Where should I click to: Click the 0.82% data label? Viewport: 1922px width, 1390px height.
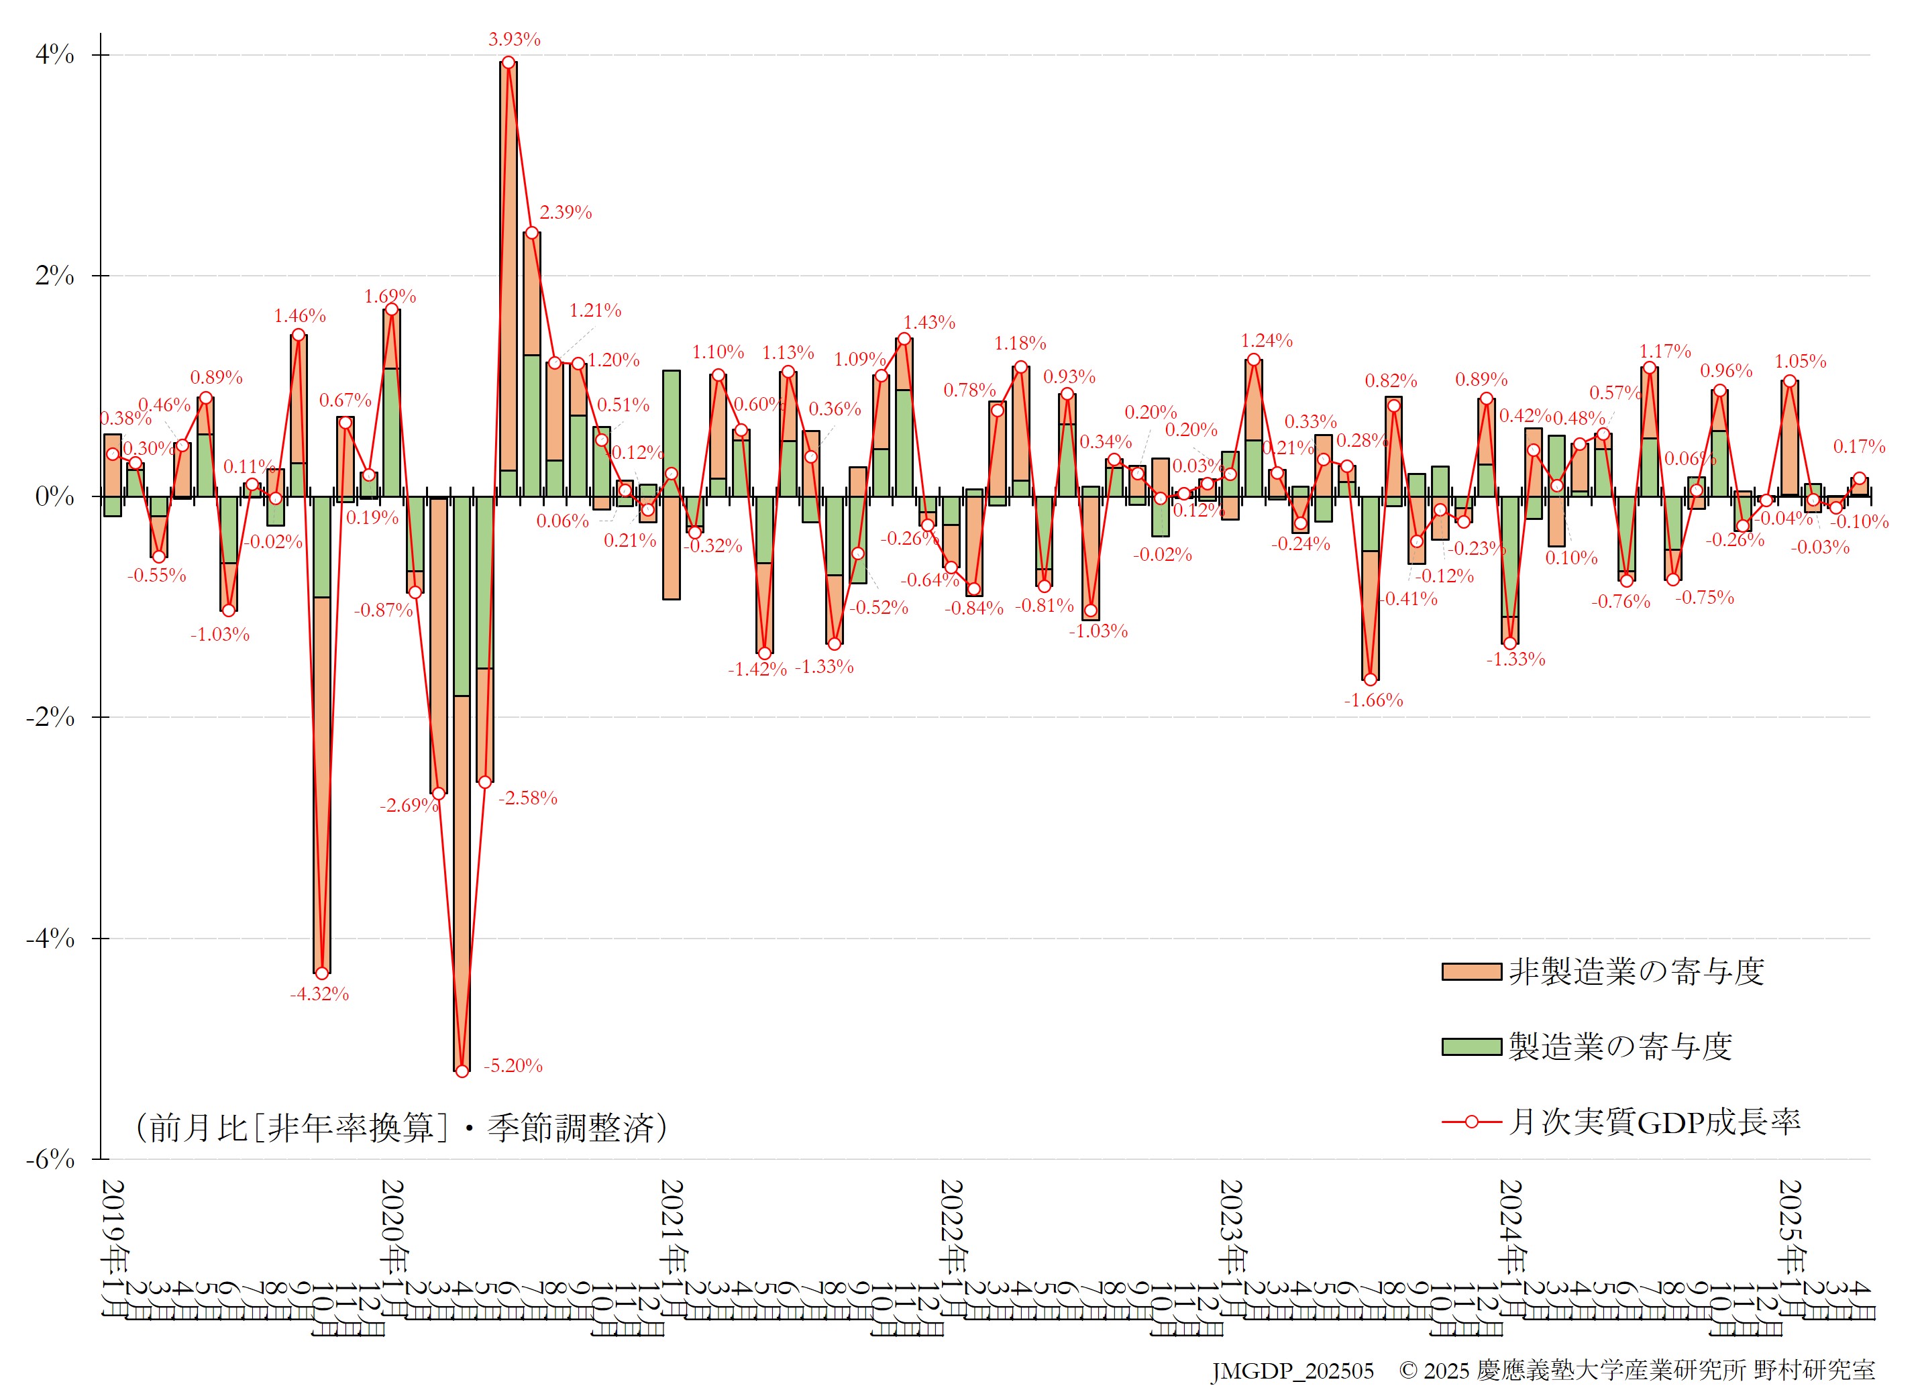click(1391, 382)
